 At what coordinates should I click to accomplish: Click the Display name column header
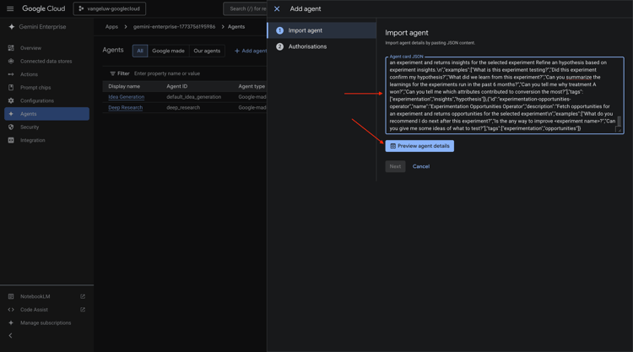pos(124,86)
